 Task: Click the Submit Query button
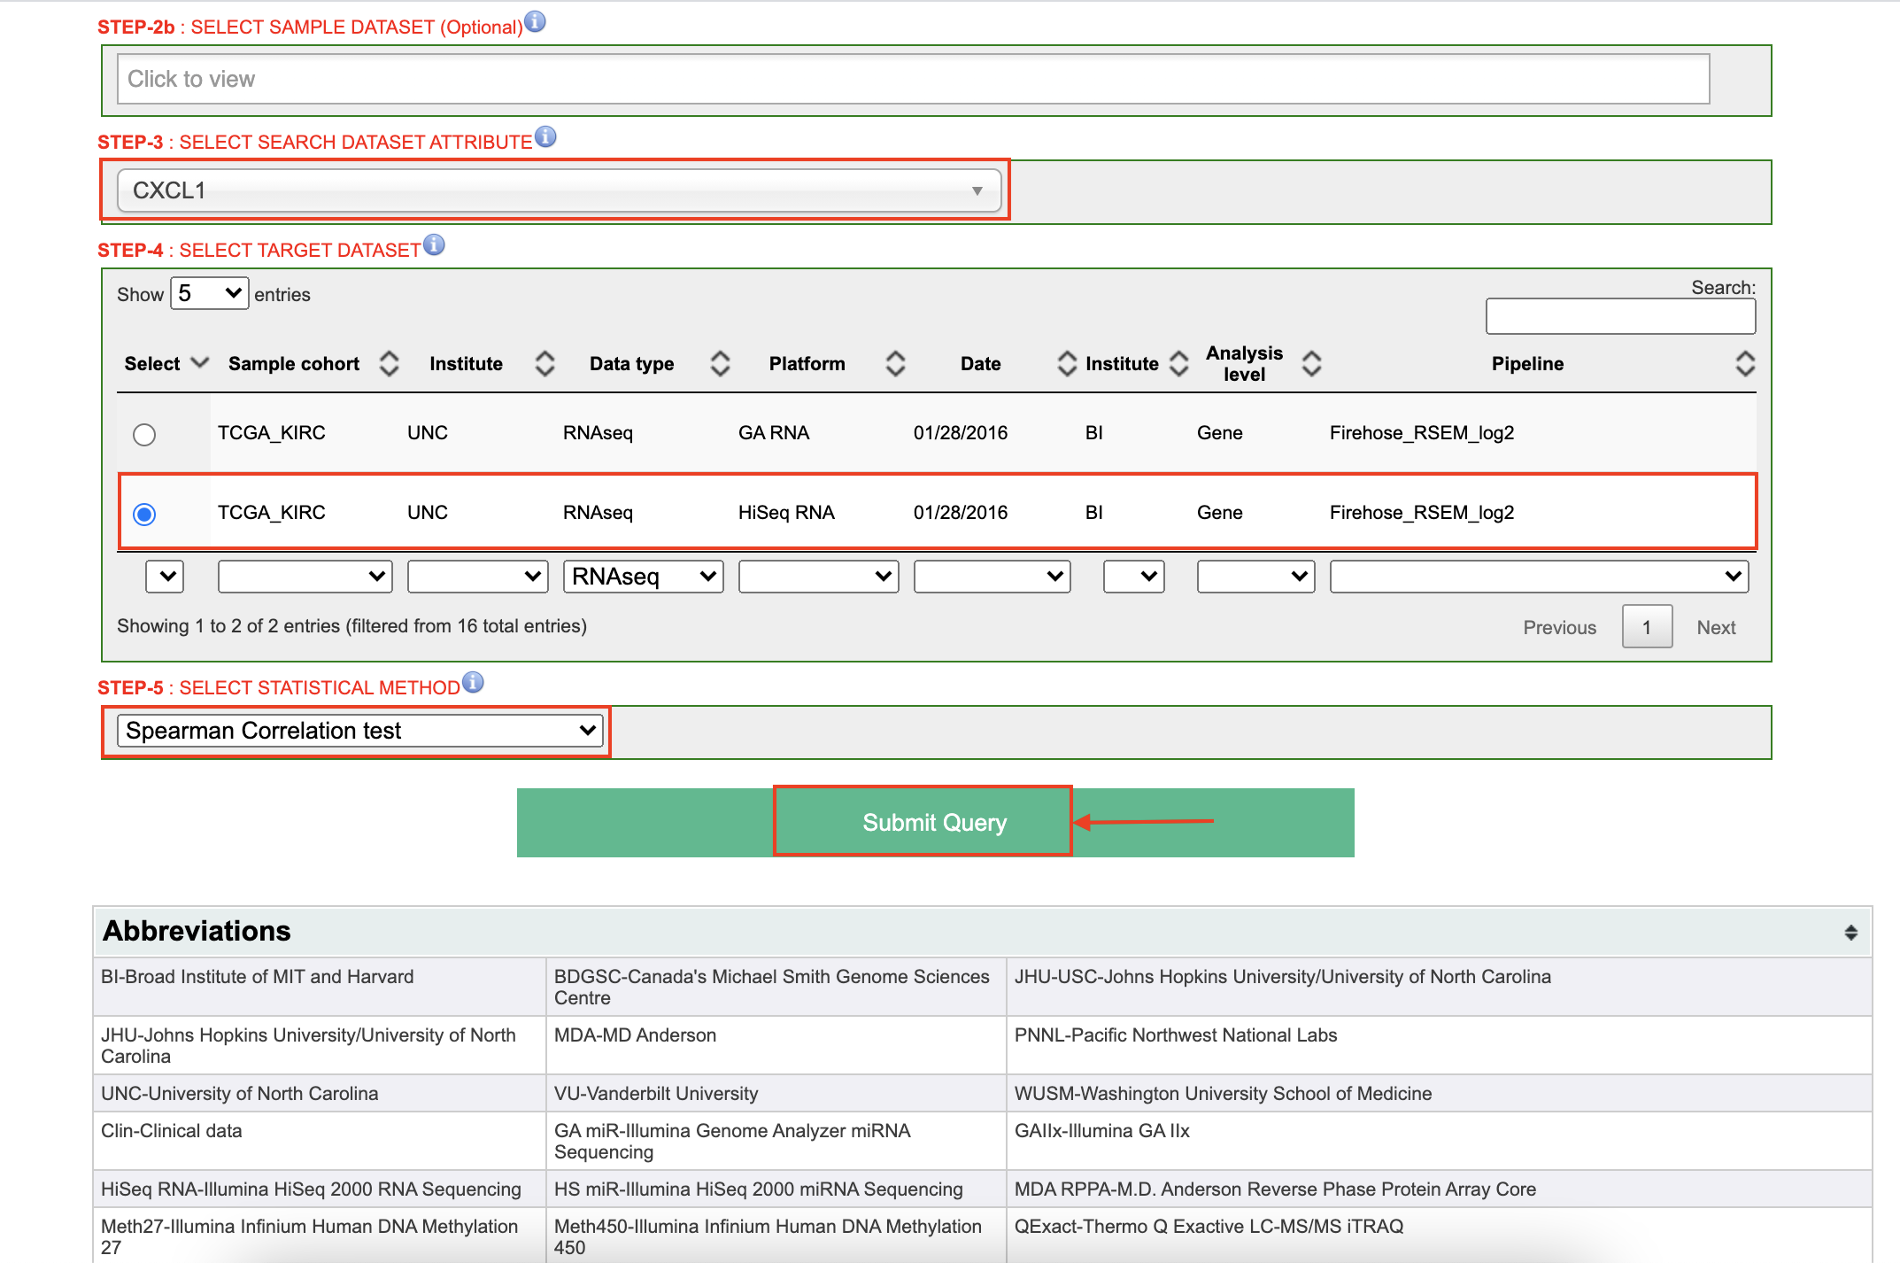point(935,823)
